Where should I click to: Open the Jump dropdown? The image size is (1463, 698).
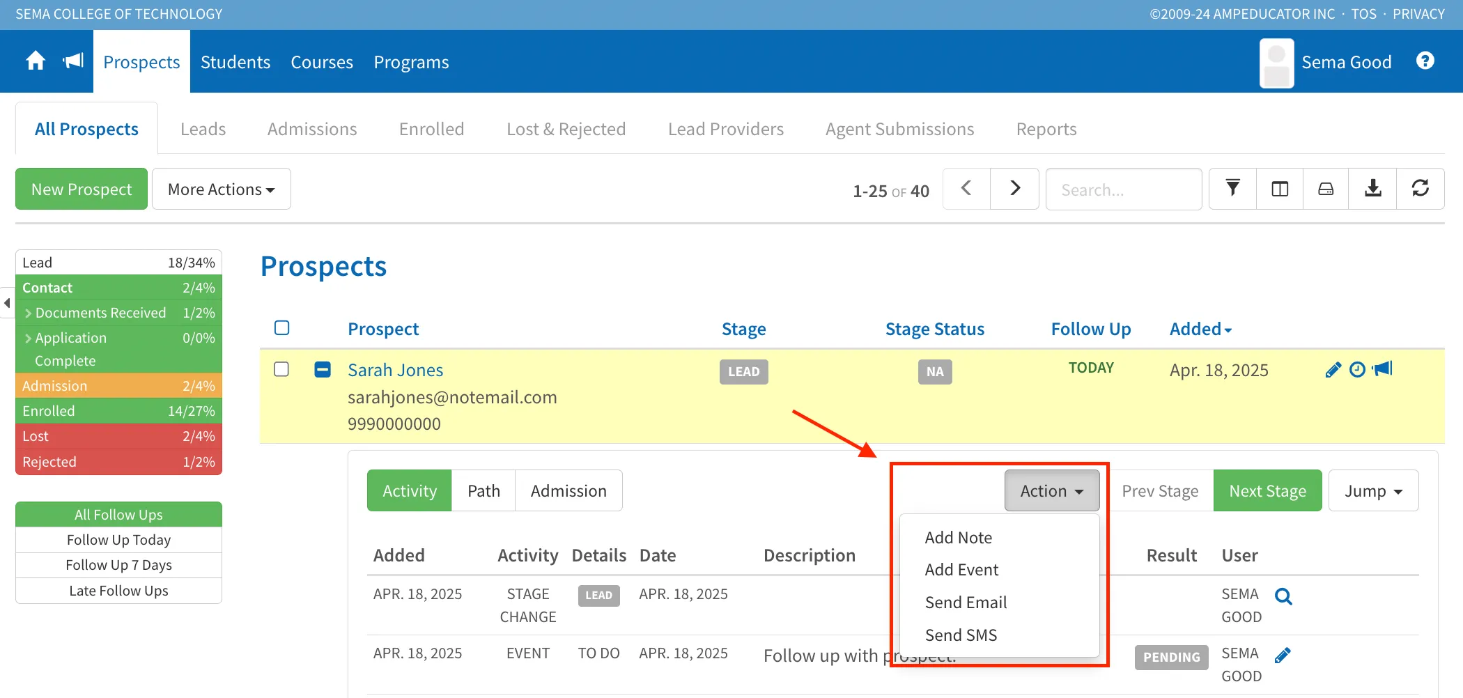point(1374,490)
